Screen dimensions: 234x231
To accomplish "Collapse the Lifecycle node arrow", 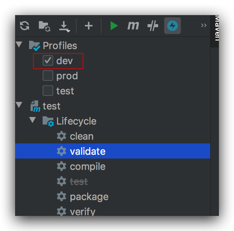I will click(x=33, y=121).
